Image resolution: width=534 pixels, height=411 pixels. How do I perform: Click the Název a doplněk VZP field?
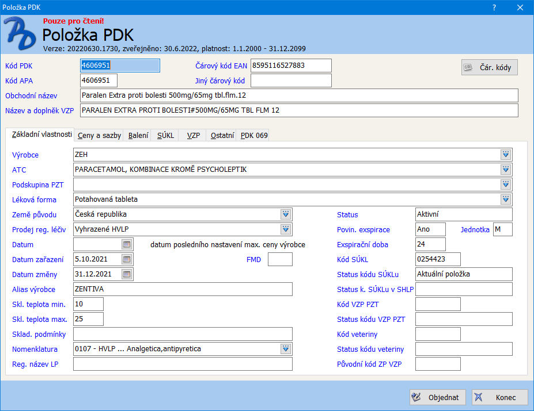pos(299,110)
